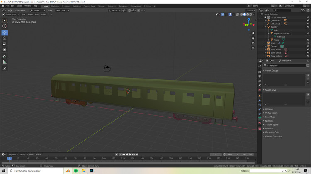Open the Global transform orientation dropdown
The height and width of the screenshot is (174, 311).
(114, 10)
